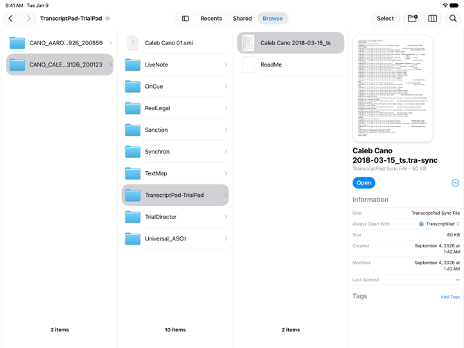Click the battery status icon
This screenshot has height=348, width=464.
coord(454,6)
